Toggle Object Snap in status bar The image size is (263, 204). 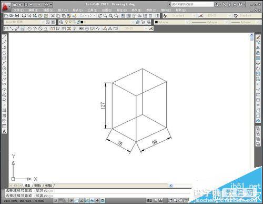76,200
